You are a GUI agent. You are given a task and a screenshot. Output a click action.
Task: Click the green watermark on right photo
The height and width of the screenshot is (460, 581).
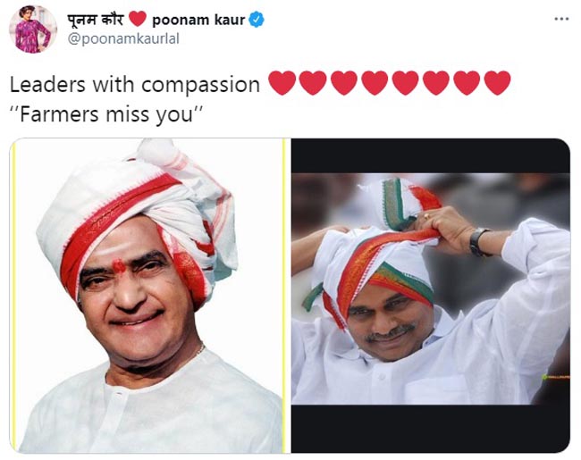click(554, 377)
